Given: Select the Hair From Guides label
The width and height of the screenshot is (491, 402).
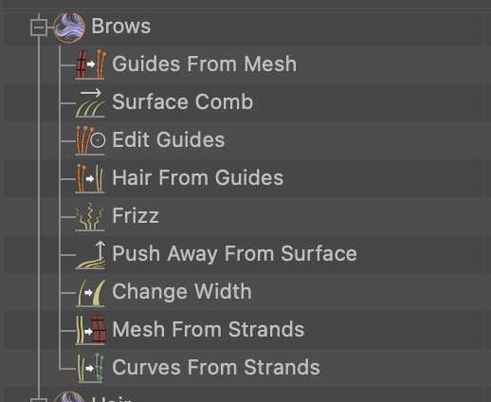Looking at the screenshot, I should pyautogui.click(x=198, y=177).
